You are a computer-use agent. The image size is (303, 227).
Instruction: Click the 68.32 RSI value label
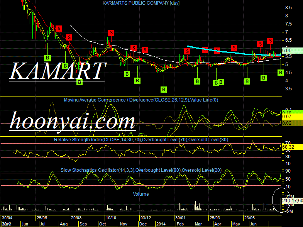tap(292, 147)
